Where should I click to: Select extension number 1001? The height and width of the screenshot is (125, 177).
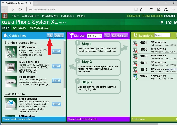pyautogui.click(x=144, y=43)
